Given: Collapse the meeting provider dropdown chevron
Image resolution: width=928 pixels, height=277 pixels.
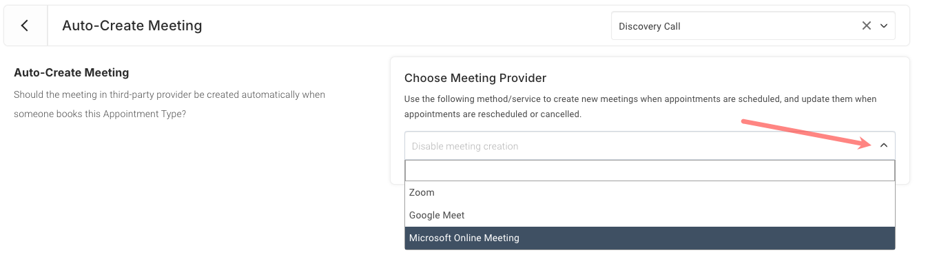Looking at the screenshot, I should click(884, 145).
